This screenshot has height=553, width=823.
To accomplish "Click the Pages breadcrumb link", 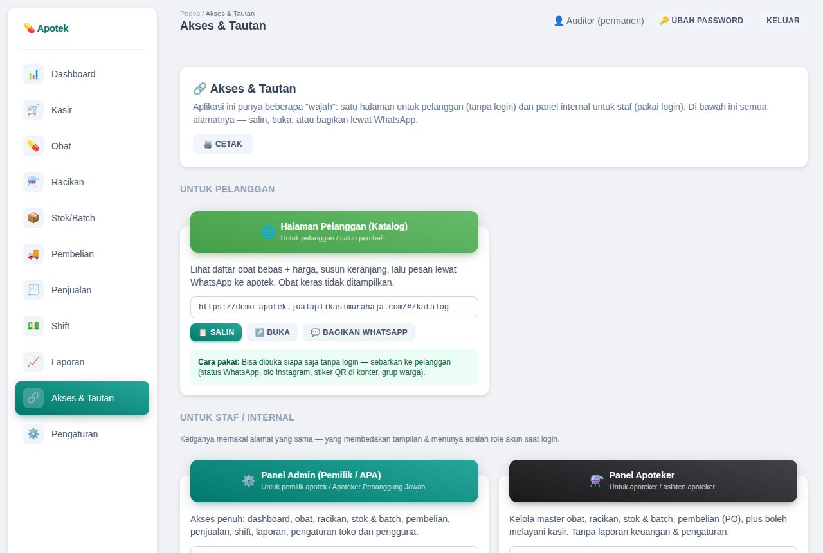I will (x=190, y=14).
